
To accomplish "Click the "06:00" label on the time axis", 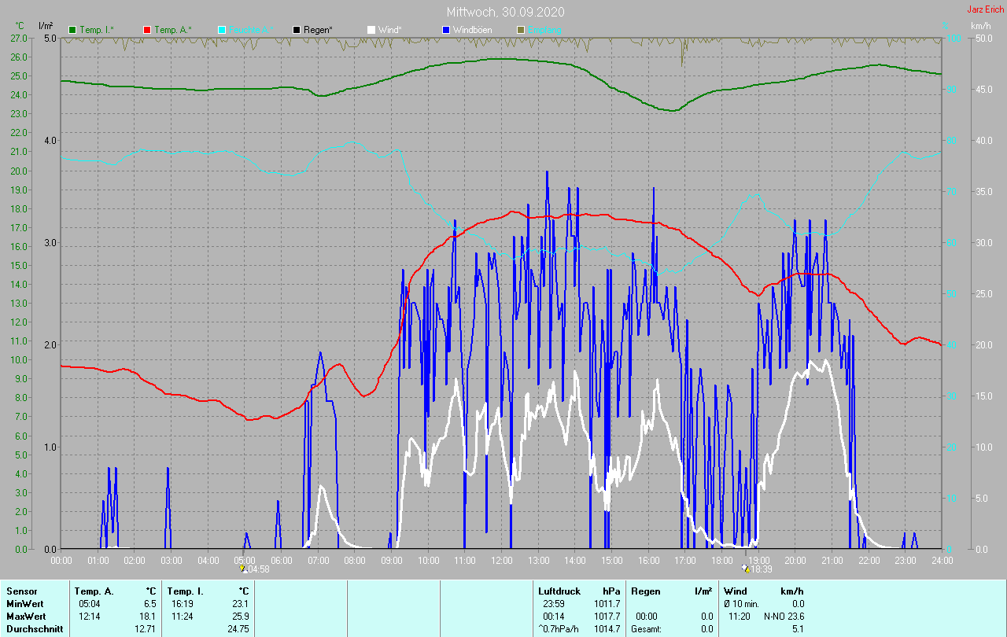I will coord(282,561).
